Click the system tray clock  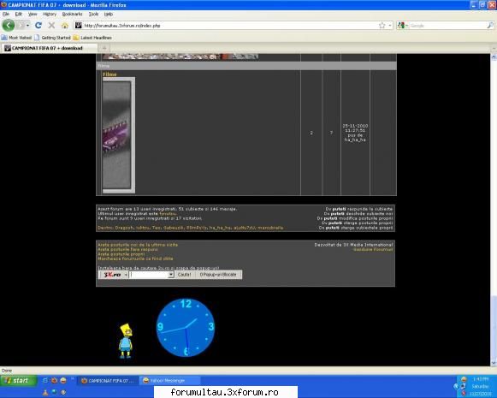pyautogui.click(x=480, y=386)
